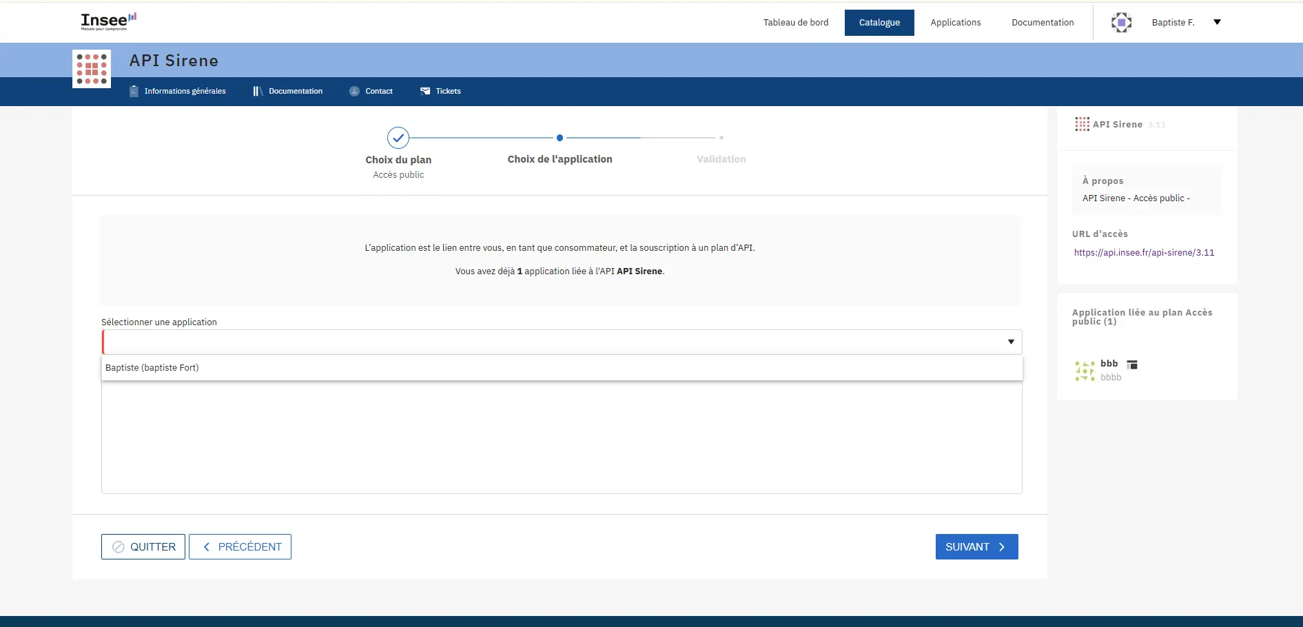Open Informations générales tab
The image size is (1303, 627).
click(177, 91)
